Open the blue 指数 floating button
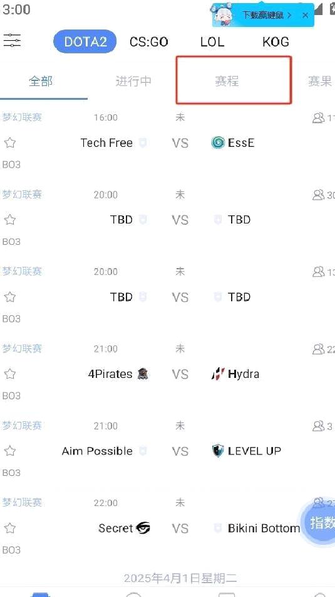 coord(318,522)
